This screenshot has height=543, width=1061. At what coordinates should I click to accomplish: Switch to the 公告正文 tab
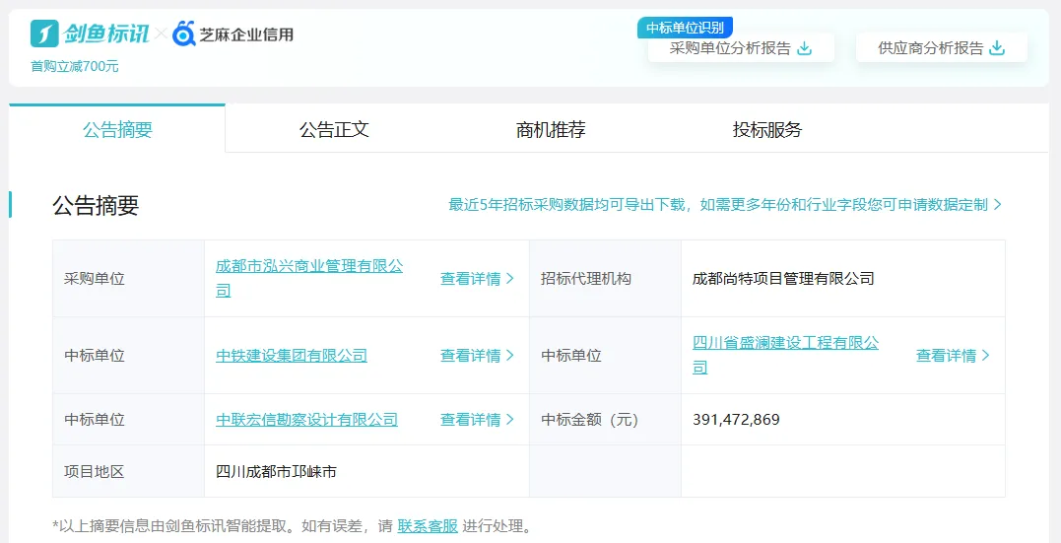click(x=334, y=129)
